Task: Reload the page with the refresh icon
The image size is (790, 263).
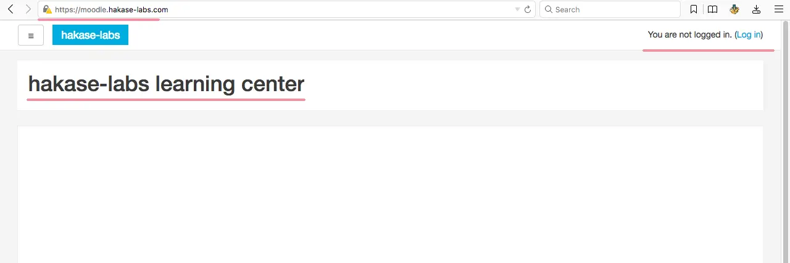Action: pyautogui.click(x=527, y=10)
